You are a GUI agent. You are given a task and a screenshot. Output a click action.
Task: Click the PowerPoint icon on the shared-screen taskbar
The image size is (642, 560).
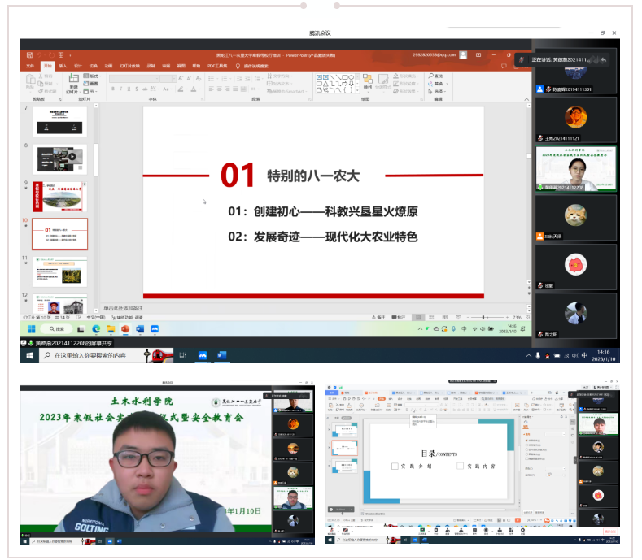pyautogui.click(x=125, y=329)
